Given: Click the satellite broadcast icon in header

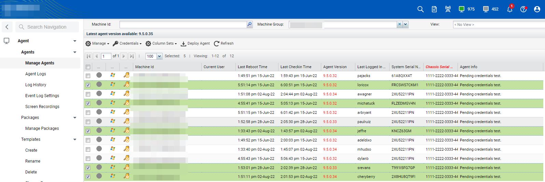Looking at the screenshot, I should 448,9.
